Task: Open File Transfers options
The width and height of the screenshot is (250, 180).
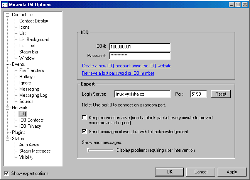Action: tap(32, 70)
